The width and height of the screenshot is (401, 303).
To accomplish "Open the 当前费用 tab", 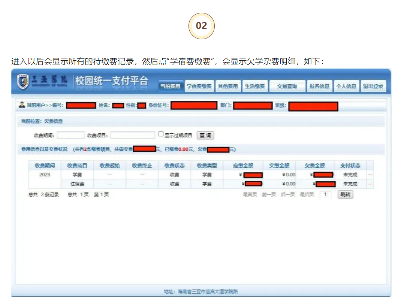I will (x=171, y=86).
